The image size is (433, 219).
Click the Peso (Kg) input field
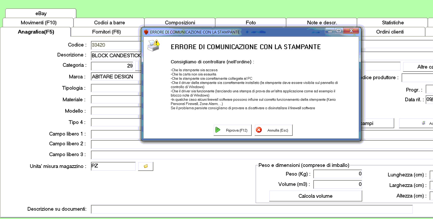pos(338,174)
